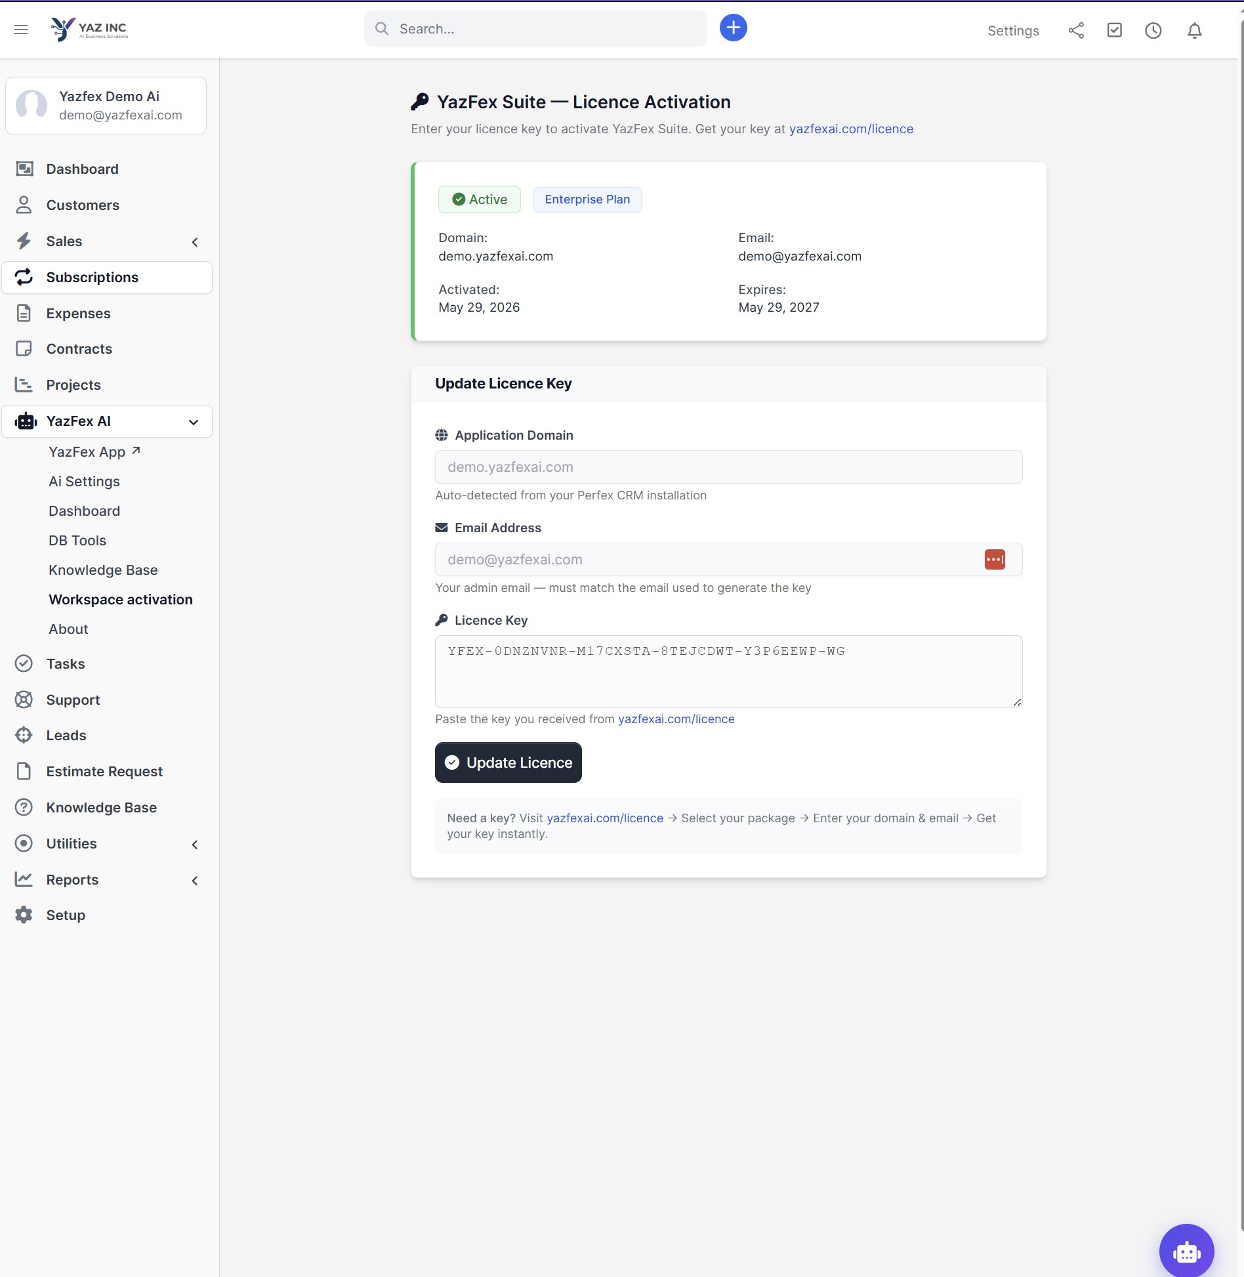Open the timesheet clock icon
Image resolution: width=1244 pixels, height=1277 pixels.
[1153, 31]
